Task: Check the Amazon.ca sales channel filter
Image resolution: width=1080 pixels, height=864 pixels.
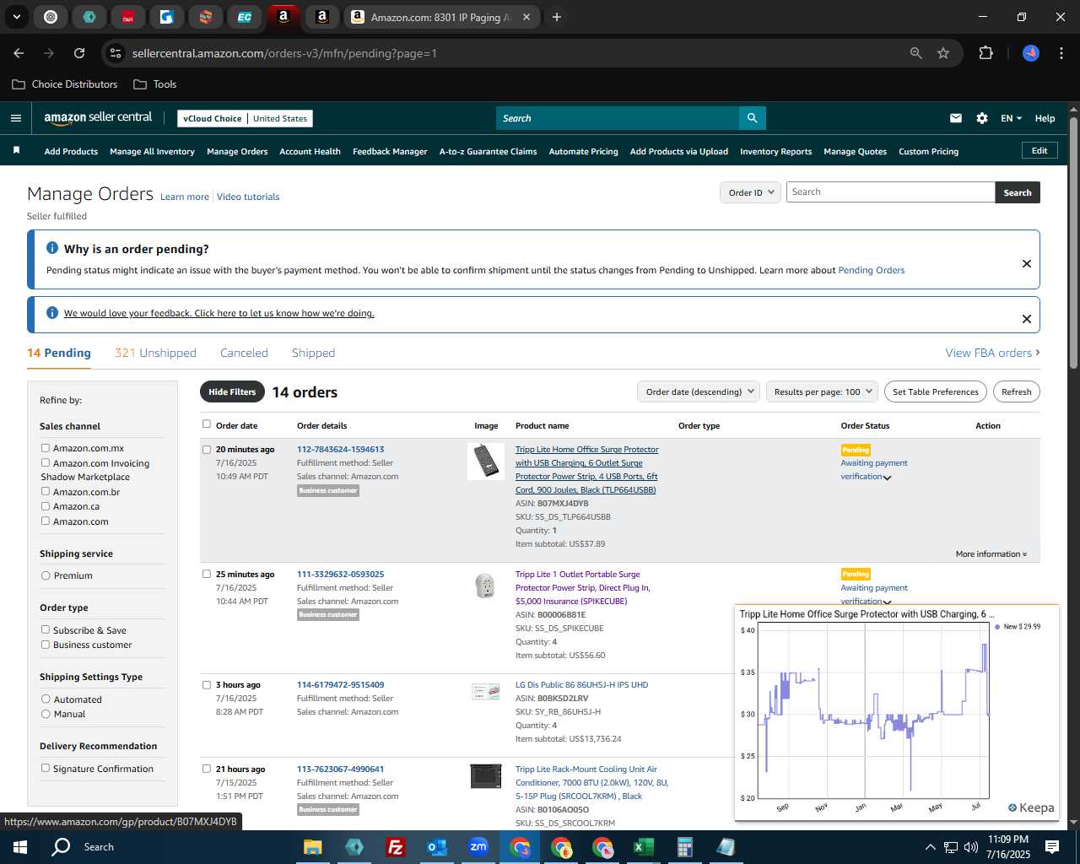Action: tap(46, 506)
